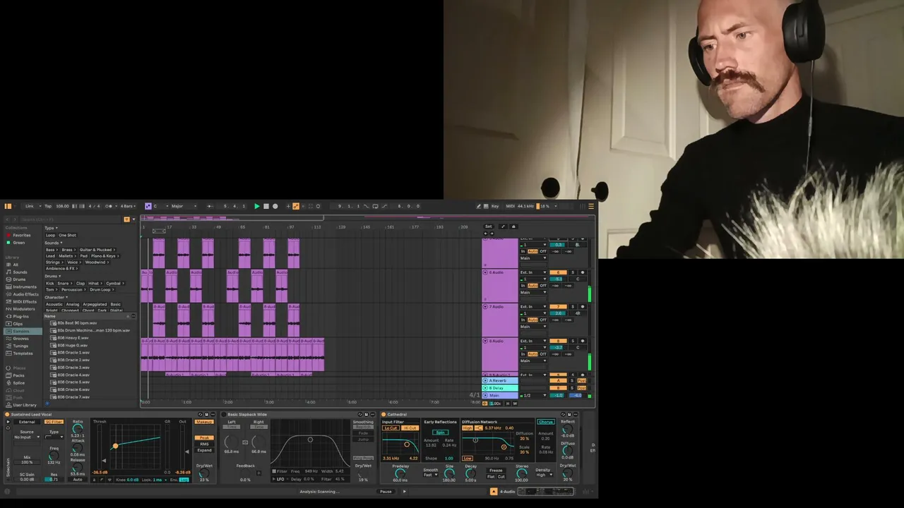Image resolution: width=904 pixels, height=508 pixels.
Task: Select the 80s Beat 90 bpm.wav sample
Action: (77, 323)
